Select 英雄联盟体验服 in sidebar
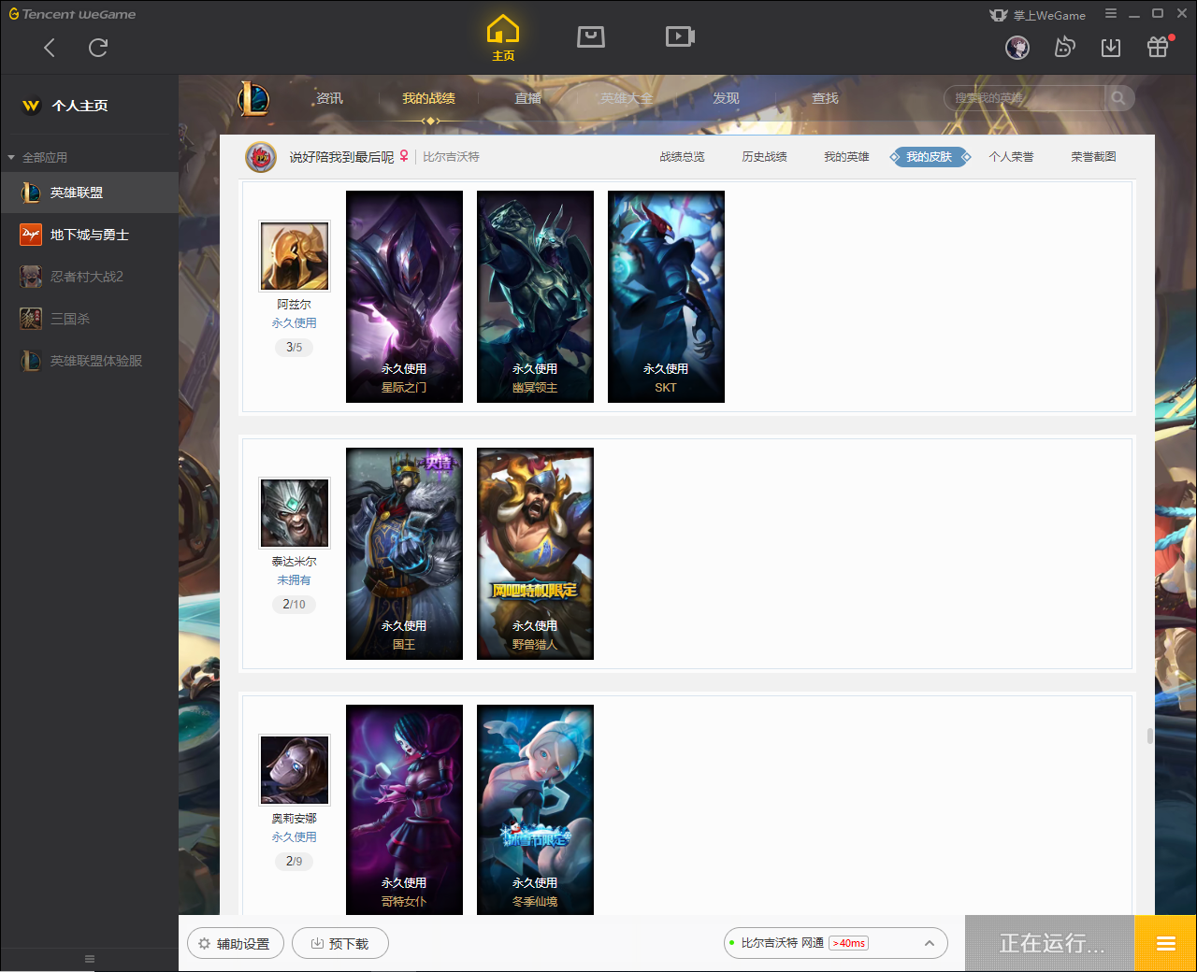The width and height of the screenshot is (1197, 972). coord(89,361)
